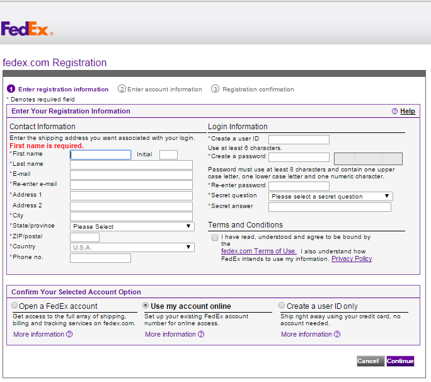Image resolution: width=431 pixels, height=382 pixels.
Task: Select Open a FedEx account radio button
Action: [14, 306]
